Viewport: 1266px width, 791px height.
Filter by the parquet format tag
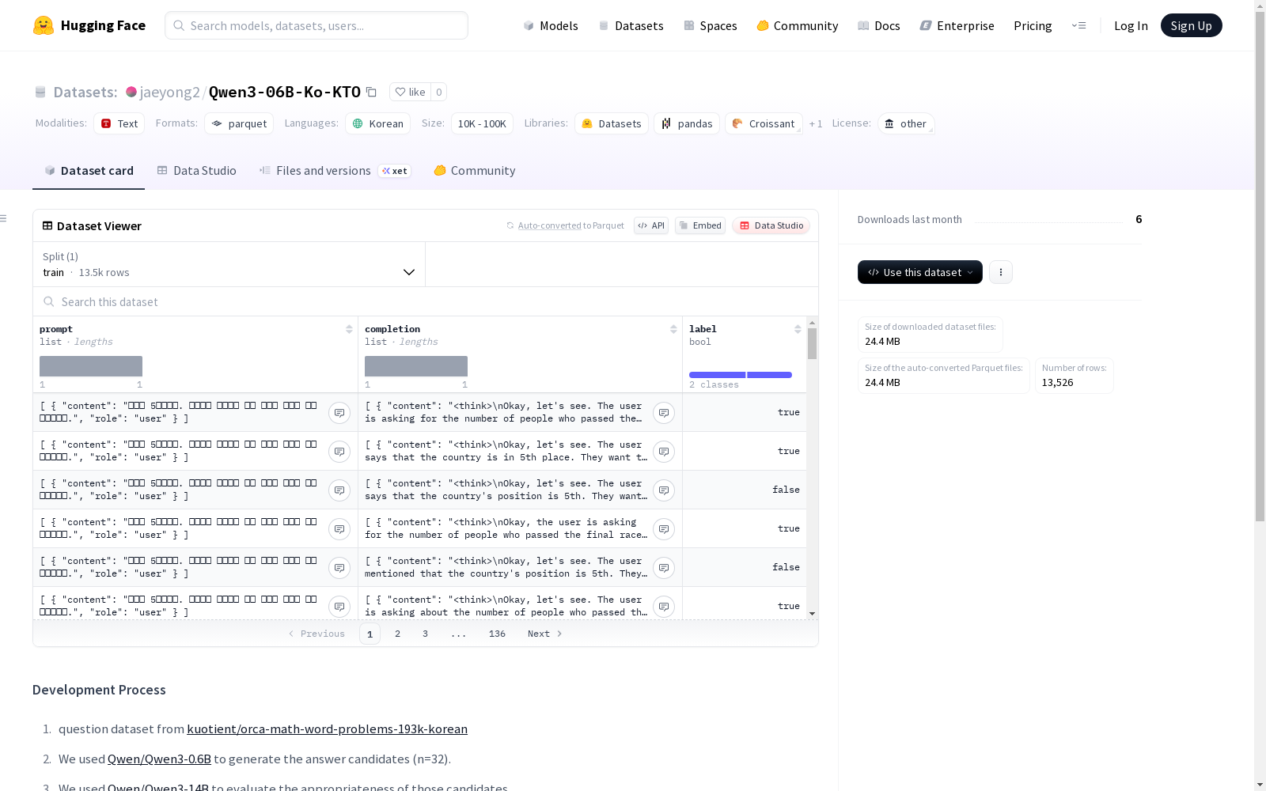239,123
